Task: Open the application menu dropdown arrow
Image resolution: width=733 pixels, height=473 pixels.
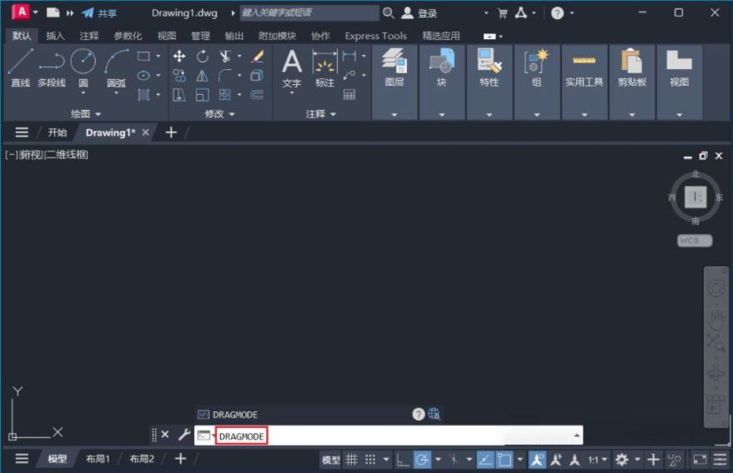Action: [36, 12]
